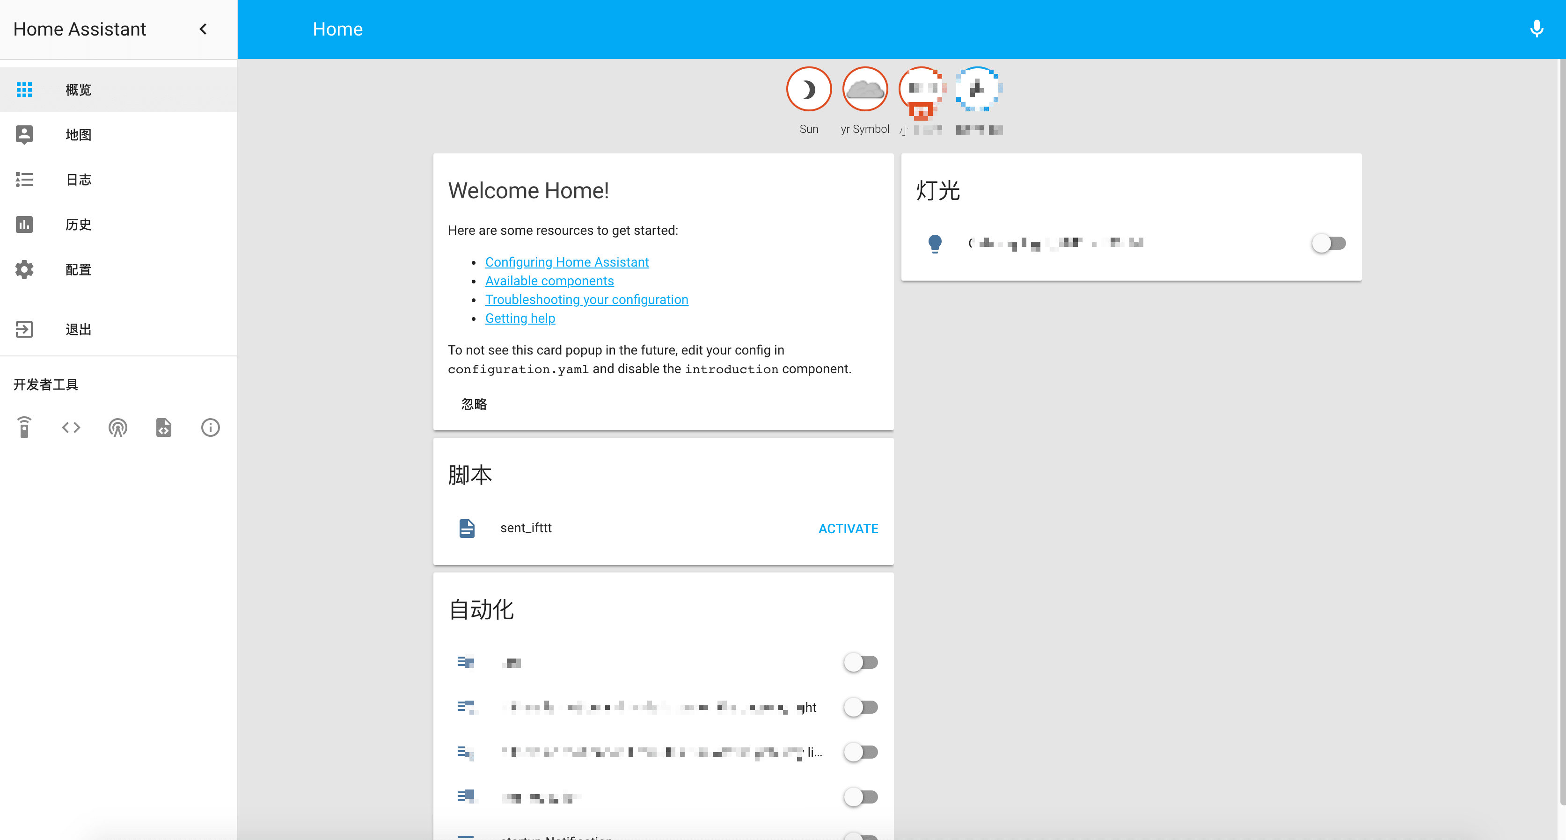
Task: Click the sent_ifttt script document icon
Action: tap(466, 528)
